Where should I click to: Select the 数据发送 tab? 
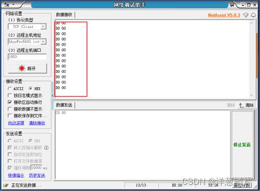coord(64,105)
